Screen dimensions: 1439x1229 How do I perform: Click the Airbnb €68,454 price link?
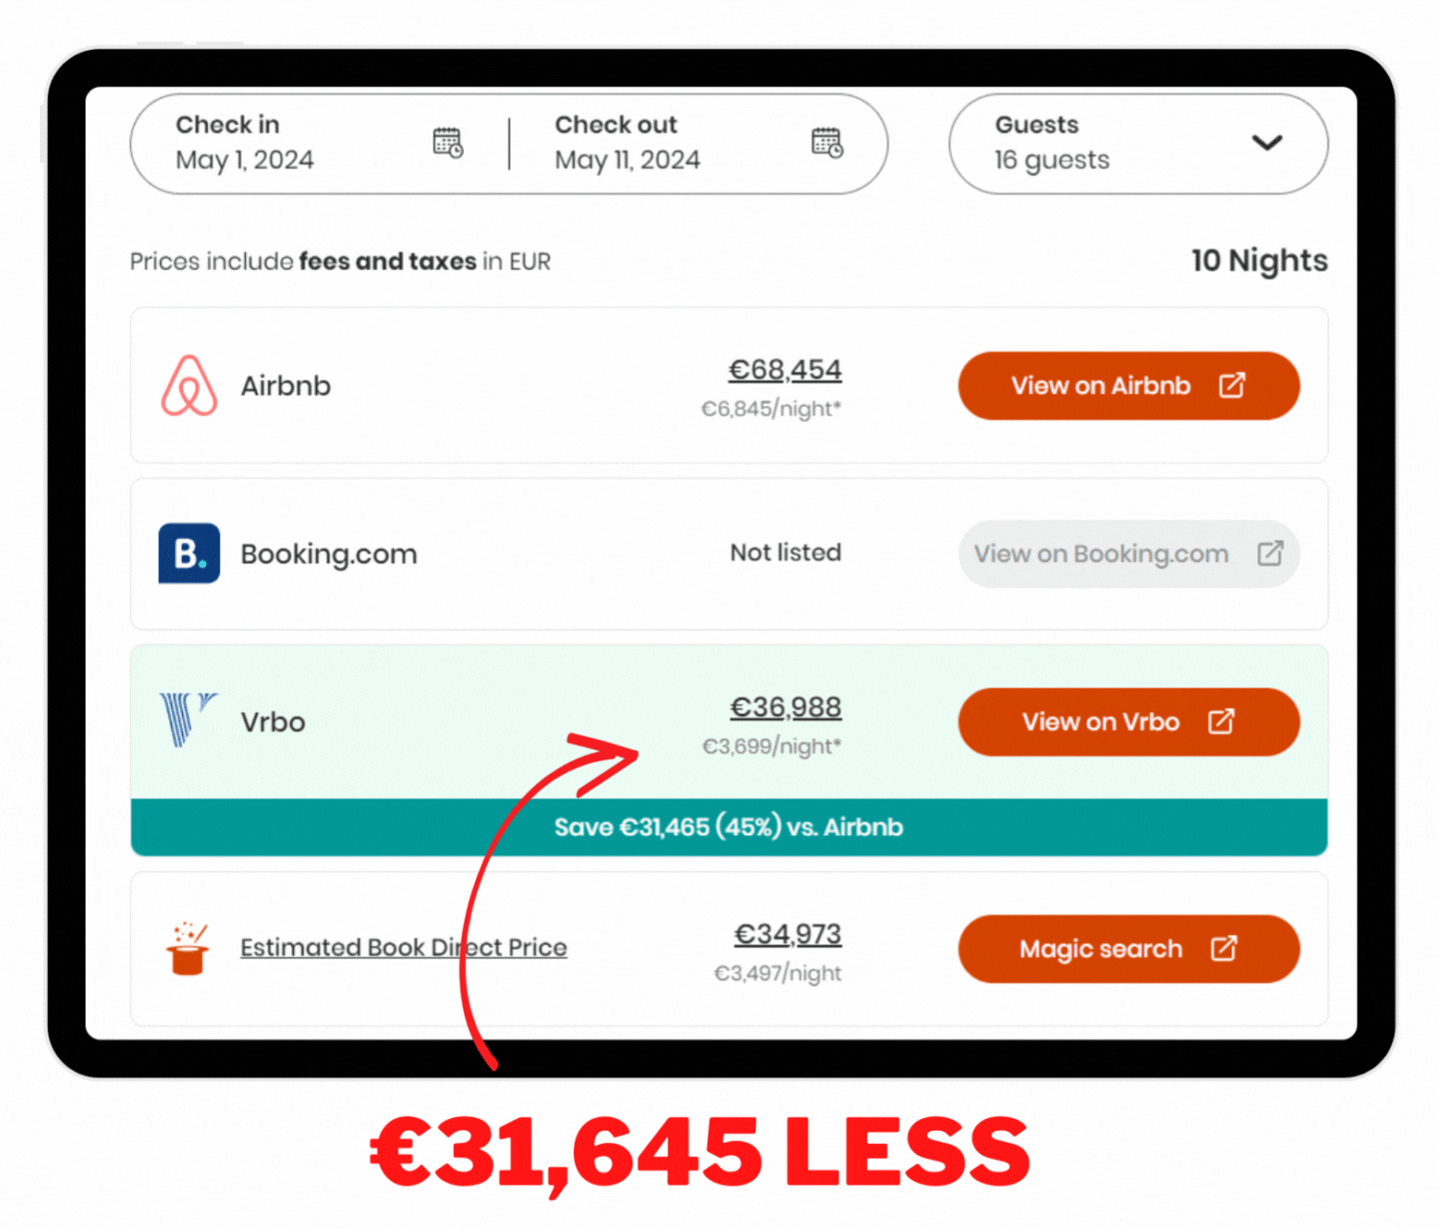pos(784,370)
